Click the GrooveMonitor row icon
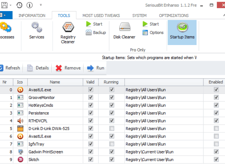Screen dimensions: 225x164 pos(20,98)
